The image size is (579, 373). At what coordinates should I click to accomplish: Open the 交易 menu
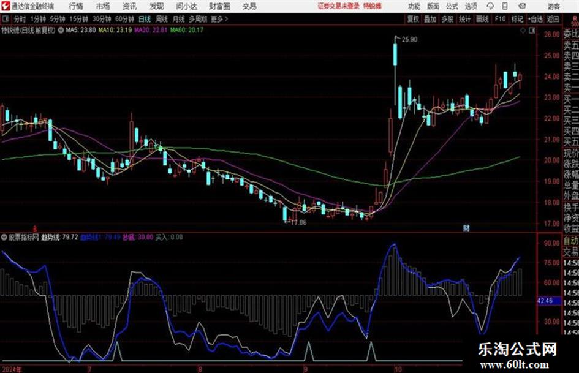coord(249,6)
